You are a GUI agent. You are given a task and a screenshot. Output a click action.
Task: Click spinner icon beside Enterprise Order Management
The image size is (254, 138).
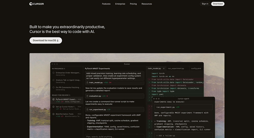pos(53,73)
